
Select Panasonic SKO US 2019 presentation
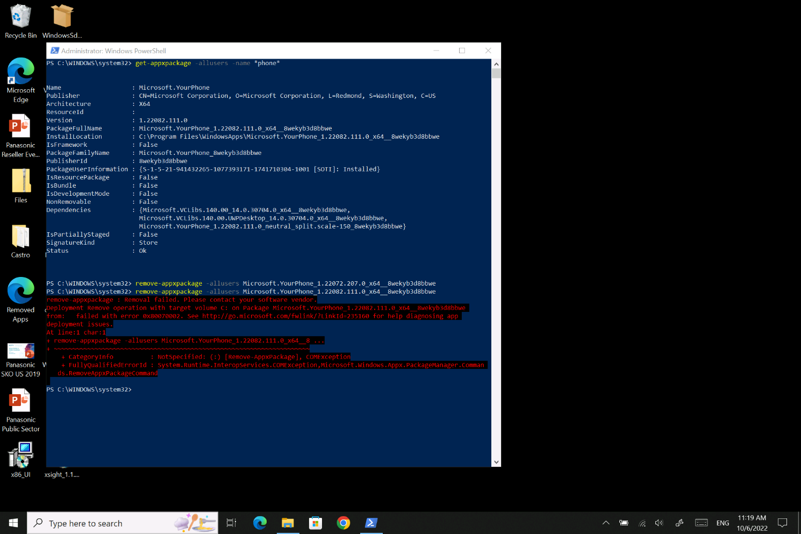tap(20, 360)
